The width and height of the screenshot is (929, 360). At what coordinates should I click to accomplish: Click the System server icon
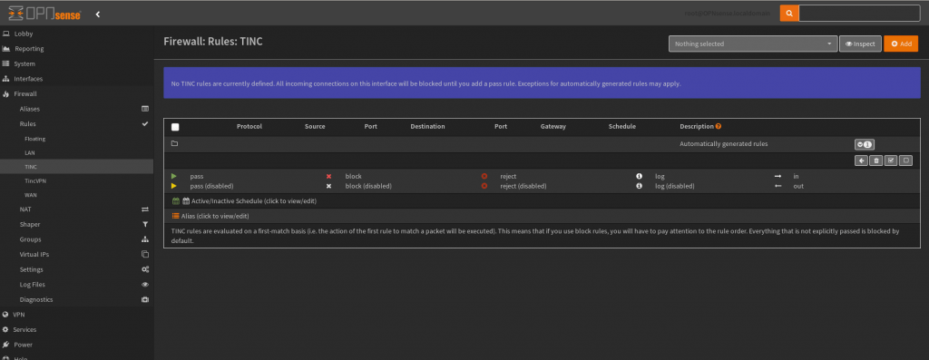point(6,64)
